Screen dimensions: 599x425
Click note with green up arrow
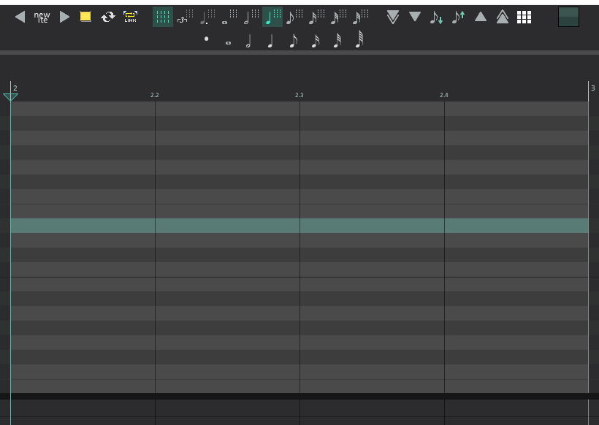pyautogui.click(x=458, y=17)
